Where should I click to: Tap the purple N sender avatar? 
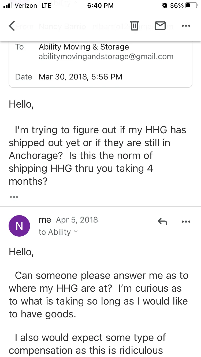click(x=19, y=226)
